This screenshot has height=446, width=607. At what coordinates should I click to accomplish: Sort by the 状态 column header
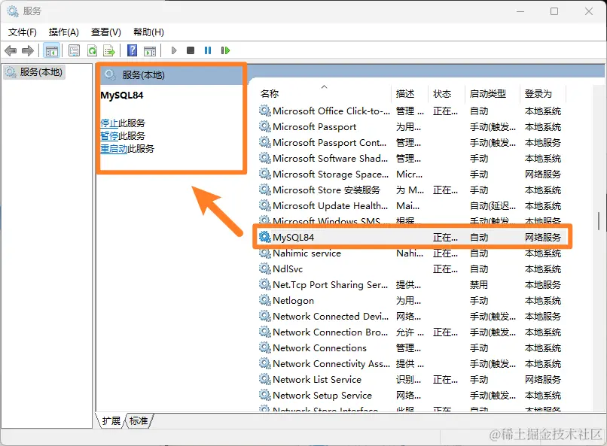click(447, 93)
